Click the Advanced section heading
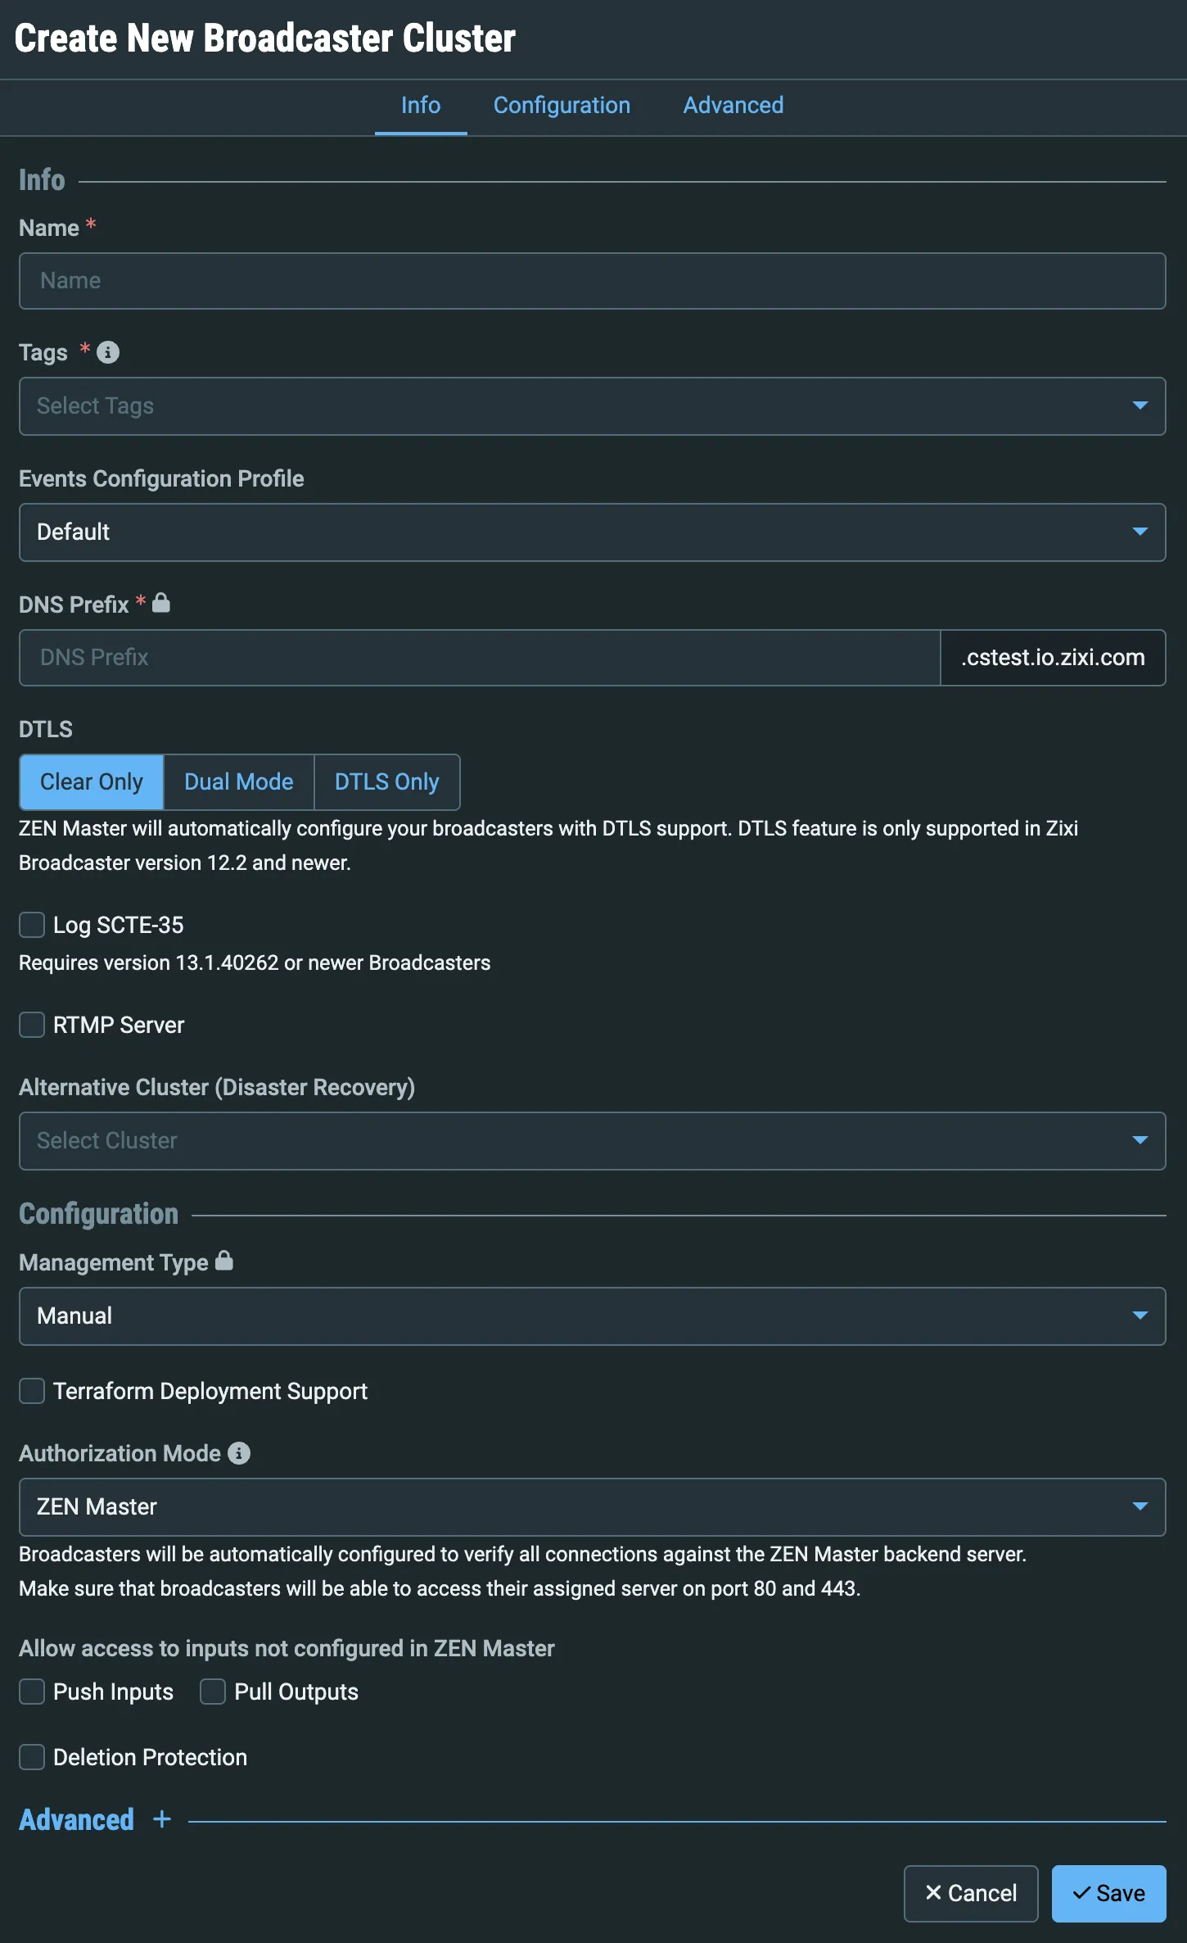Screen dimensions: 1187x1943 pyautogui.click(x=77, y=1819)
